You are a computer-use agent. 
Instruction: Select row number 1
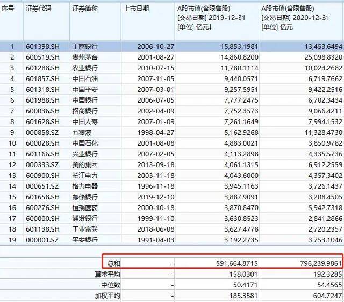point(12,47)
